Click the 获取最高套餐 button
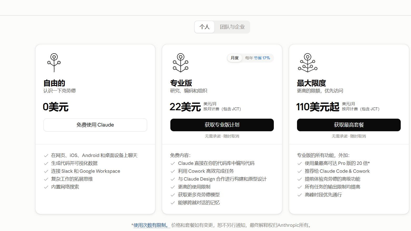 349,125
